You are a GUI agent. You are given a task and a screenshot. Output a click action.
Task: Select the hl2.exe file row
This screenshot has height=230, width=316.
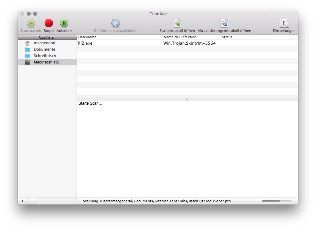pyautogui.click(x=187, y=43)
